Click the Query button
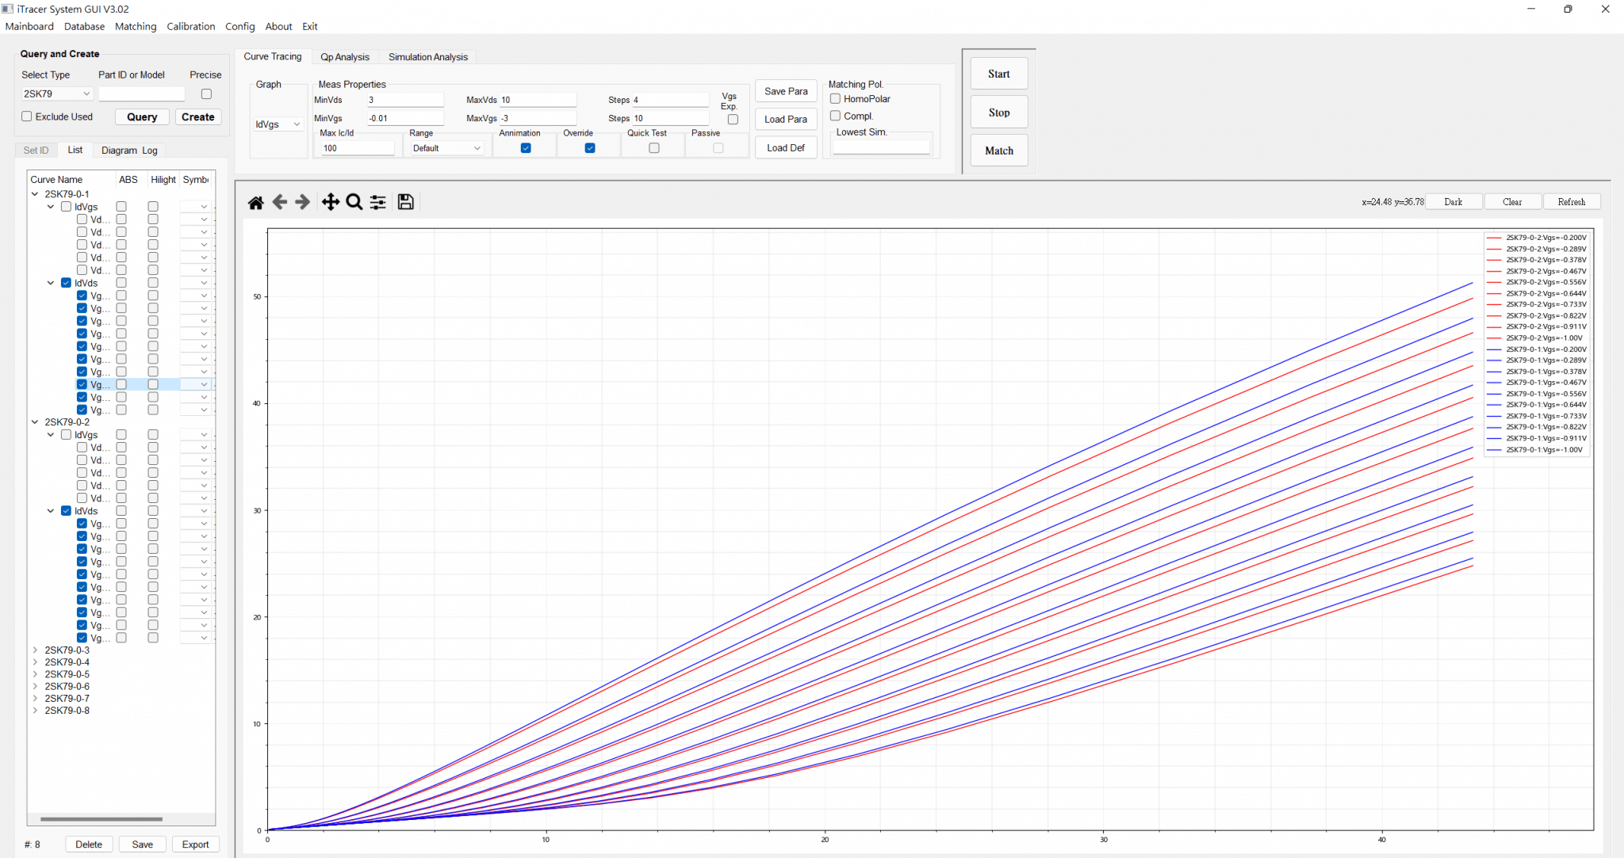 coord(142,116)
